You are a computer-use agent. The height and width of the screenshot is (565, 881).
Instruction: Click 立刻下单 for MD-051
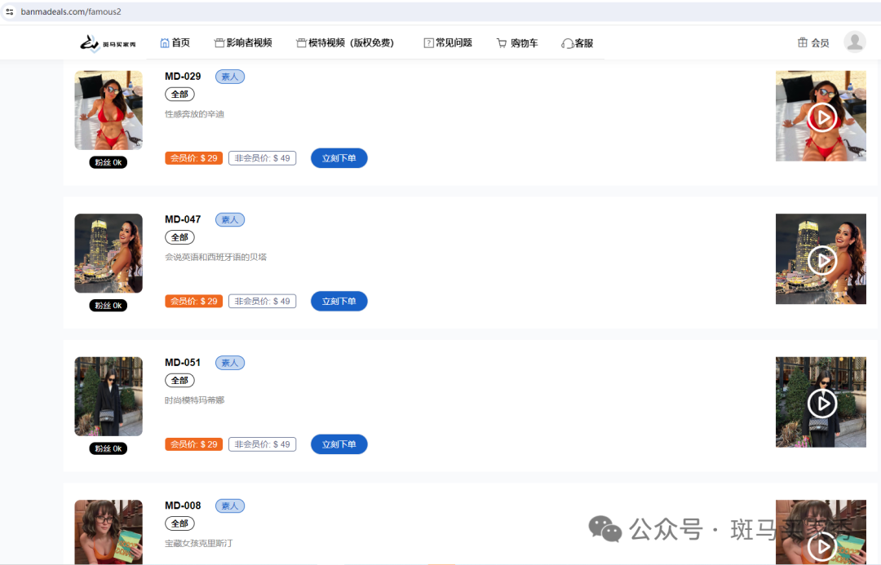click(x=339, y=444)
